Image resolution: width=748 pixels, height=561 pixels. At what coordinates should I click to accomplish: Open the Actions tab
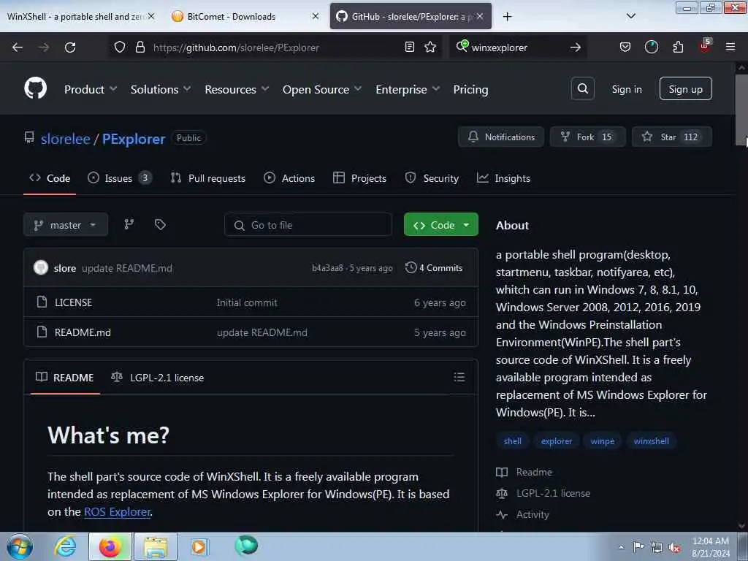tap(289, 178)
